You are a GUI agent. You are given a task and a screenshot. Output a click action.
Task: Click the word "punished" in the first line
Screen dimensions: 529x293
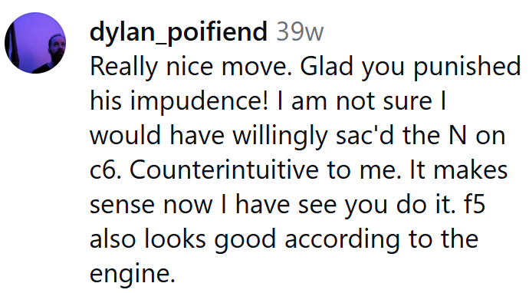point(467,67)
